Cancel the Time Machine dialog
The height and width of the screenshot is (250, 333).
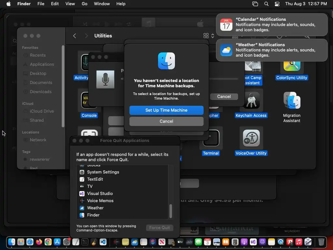[x=166, y=121]
